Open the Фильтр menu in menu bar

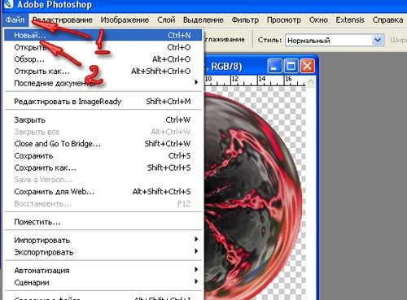[245, 20]
